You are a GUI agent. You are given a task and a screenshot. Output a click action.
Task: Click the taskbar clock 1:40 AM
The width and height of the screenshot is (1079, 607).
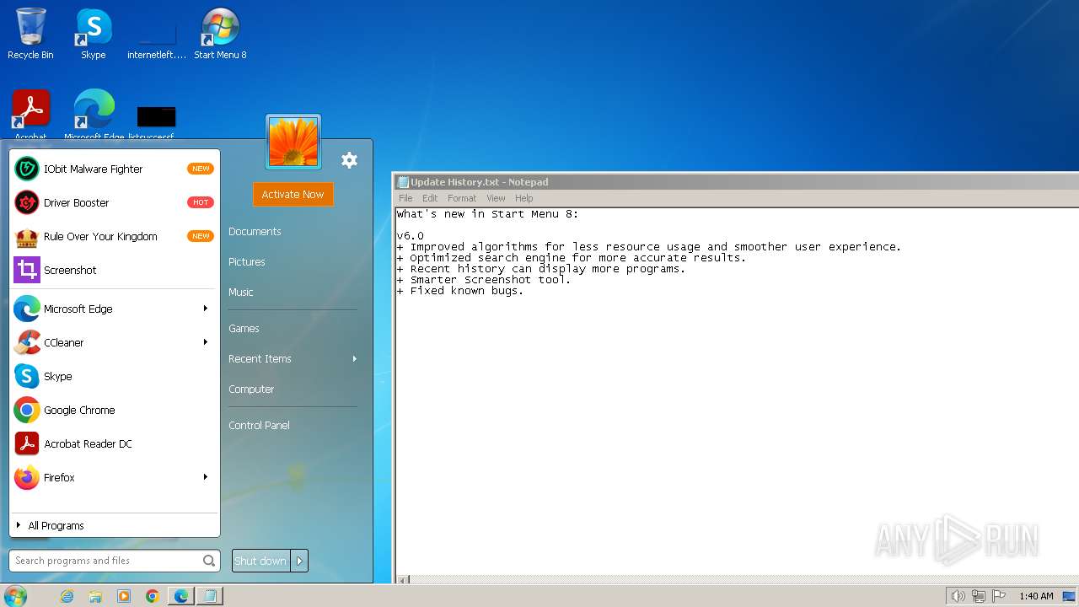[1036, 596]
